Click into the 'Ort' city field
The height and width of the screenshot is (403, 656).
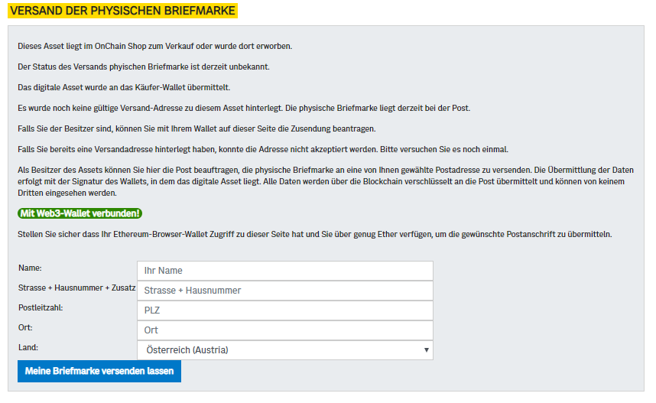(x=285, y=330)
